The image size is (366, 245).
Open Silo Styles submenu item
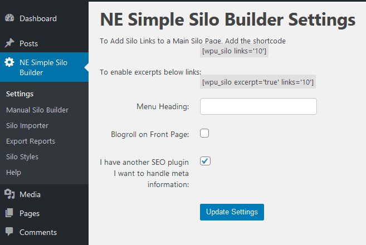pos(22,157)
